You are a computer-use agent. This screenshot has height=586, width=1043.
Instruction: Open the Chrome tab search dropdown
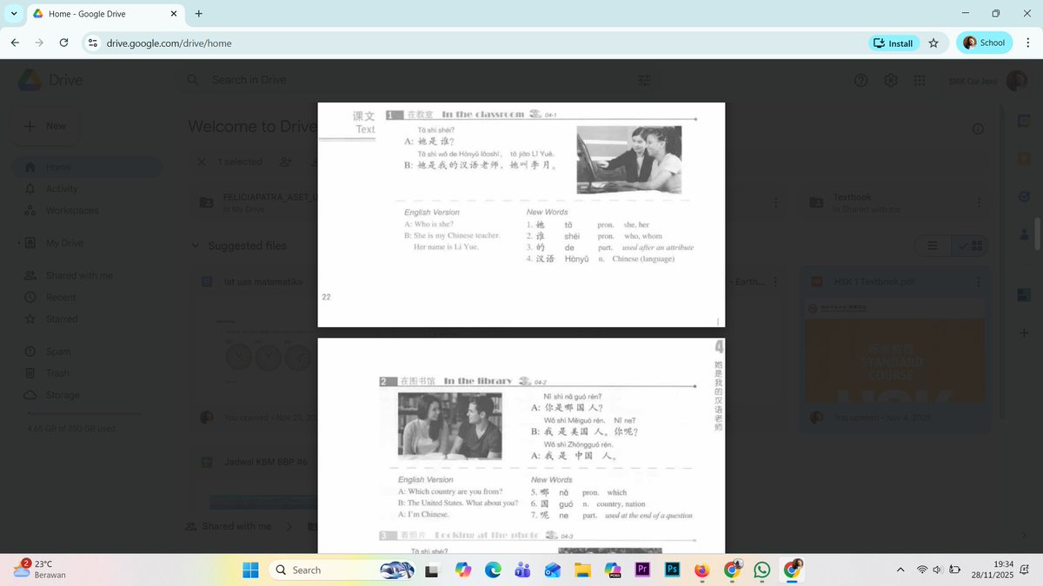(x=13, y=14)
